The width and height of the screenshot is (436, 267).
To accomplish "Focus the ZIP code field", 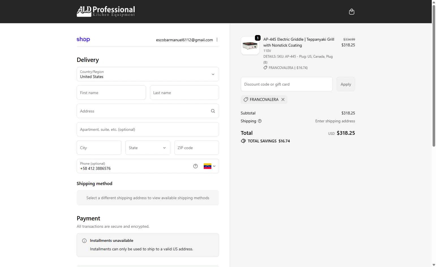I will pos(197,147).
